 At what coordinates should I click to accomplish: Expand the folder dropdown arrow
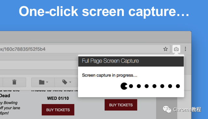pyautogui.click(x=47, y=82)
